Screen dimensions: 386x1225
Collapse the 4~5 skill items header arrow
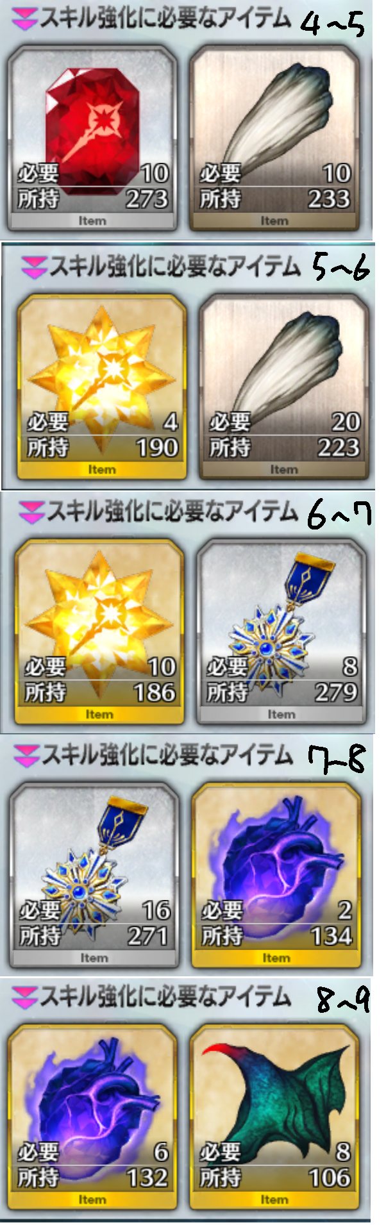coord(24,20)
